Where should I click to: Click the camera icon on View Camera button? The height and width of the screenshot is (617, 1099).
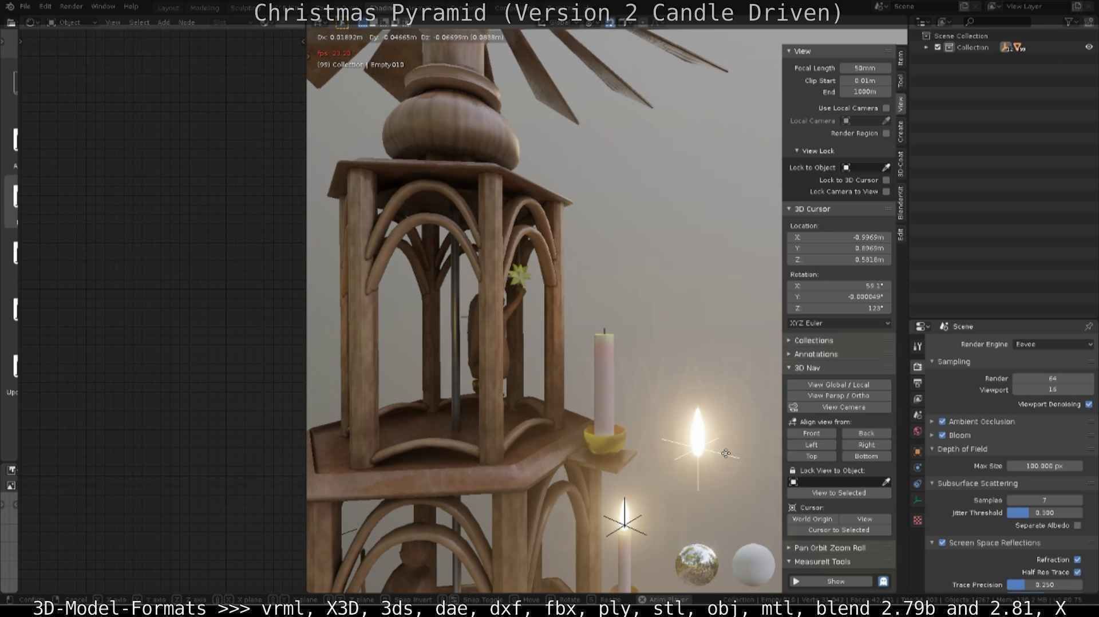pos(793,408)
